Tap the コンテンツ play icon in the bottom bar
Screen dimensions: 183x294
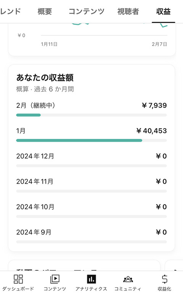click(55, 279)
